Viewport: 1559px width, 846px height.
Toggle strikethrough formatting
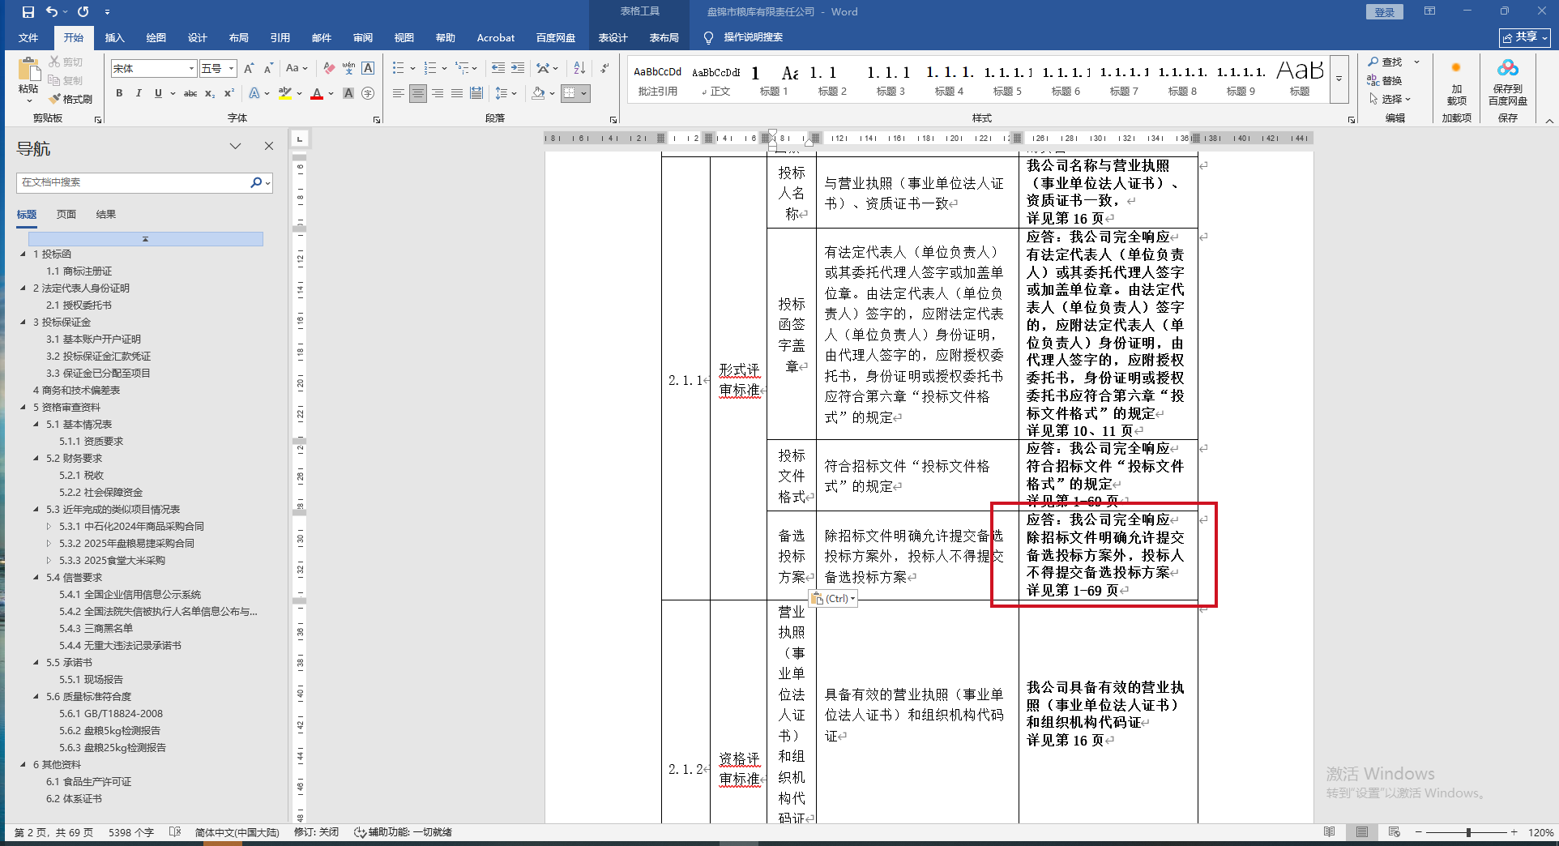tap(190, 93)
